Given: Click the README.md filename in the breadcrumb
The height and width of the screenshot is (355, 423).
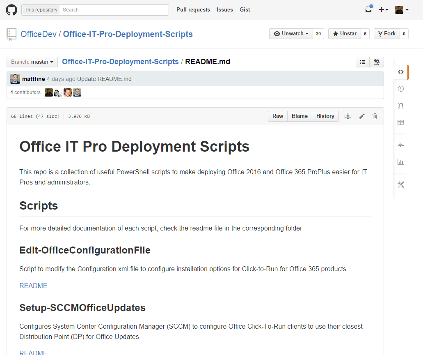Looking at the screenshot, I should (x=208, y=62).
